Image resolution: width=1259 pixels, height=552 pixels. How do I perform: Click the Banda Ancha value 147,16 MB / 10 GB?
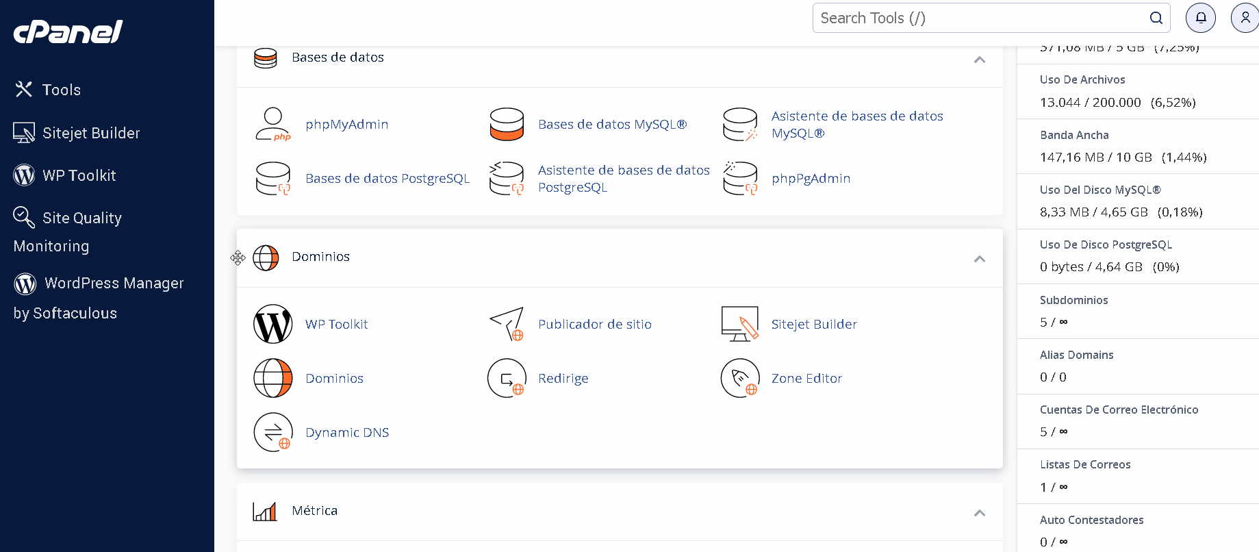tap(1096, 157)
